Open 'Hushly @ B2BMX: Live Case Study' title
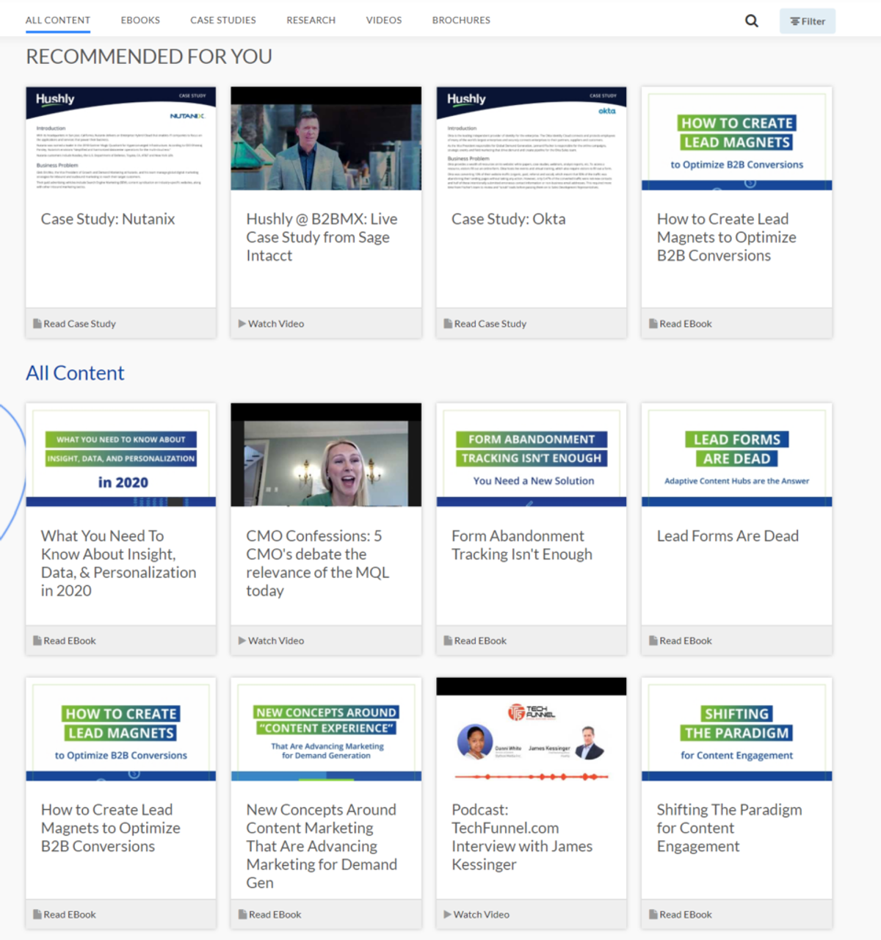881x940 pixels. tap(322, 237)
